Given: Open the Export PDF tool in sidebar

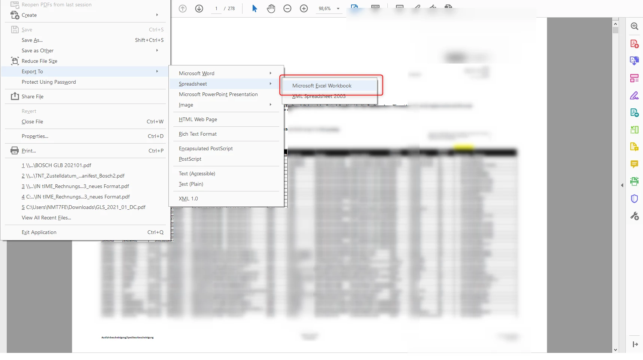Looking at the screenshot, I should coord(634,113).
